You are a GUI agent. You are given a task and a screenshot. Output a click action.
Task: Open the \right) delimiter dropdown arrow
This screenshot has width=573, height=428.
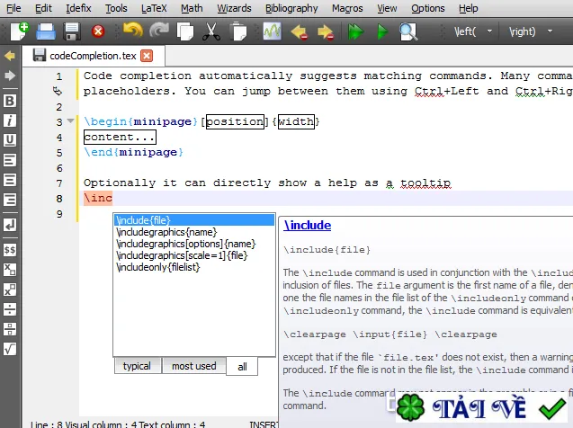pos(550,31)
